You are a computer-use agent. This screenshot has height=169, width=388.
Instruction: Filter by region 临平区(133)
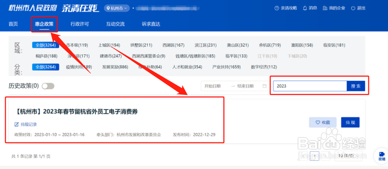click(x=236, y=56)
